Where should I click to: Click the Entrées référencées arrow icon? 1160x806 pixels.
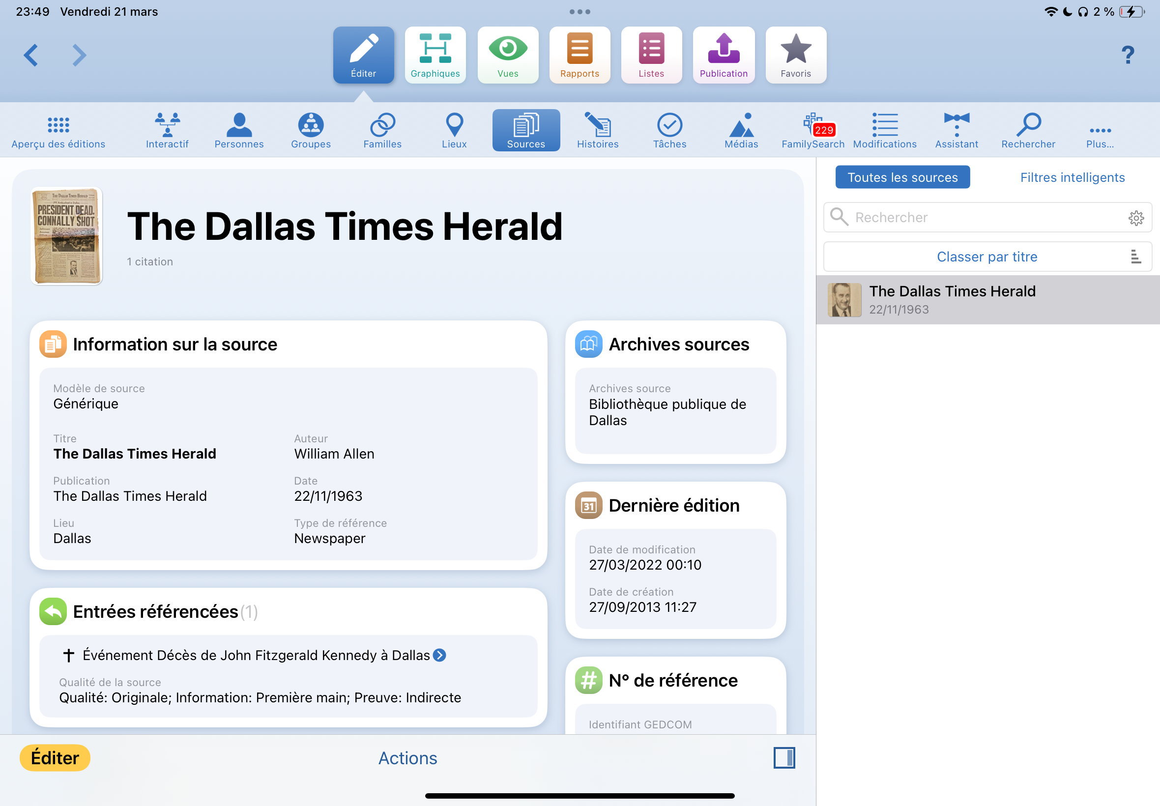click(53, 611)
